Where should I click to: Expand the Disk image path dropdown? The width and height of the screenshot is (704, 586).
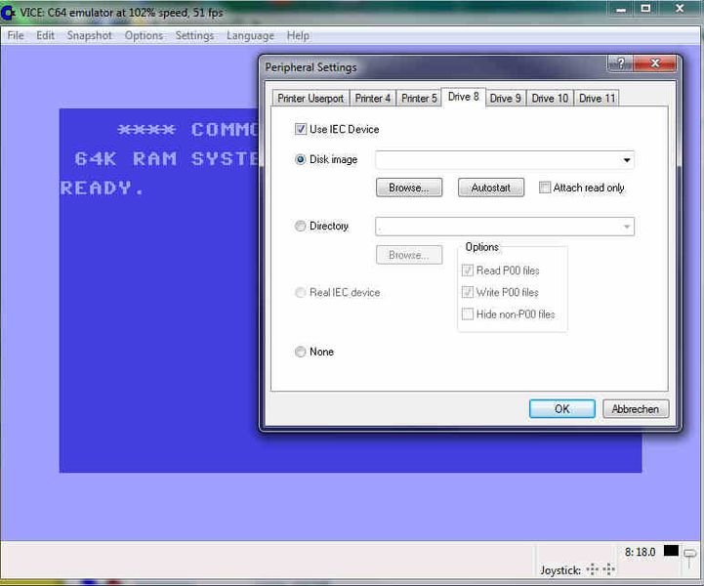pos(626,160)
